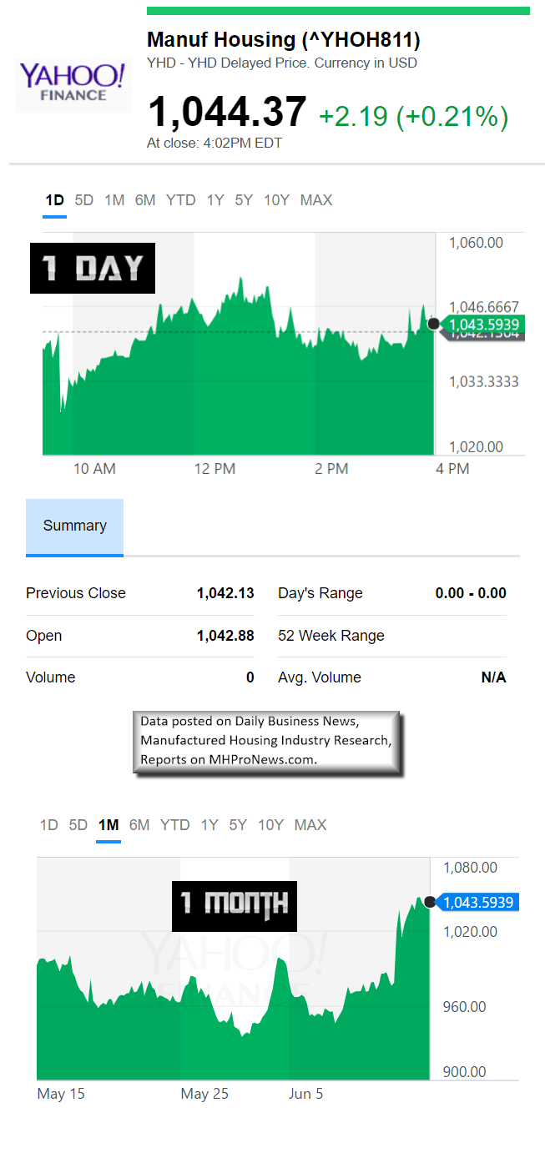Click the black price marker dot on 1-month chart

[x=431, y=901]
